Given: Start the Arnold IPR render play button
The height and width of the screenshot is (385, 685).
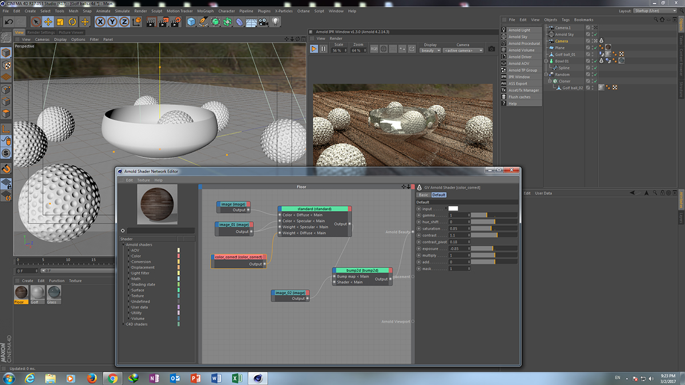Looking at the screenshot, I should tap(314, 50).
